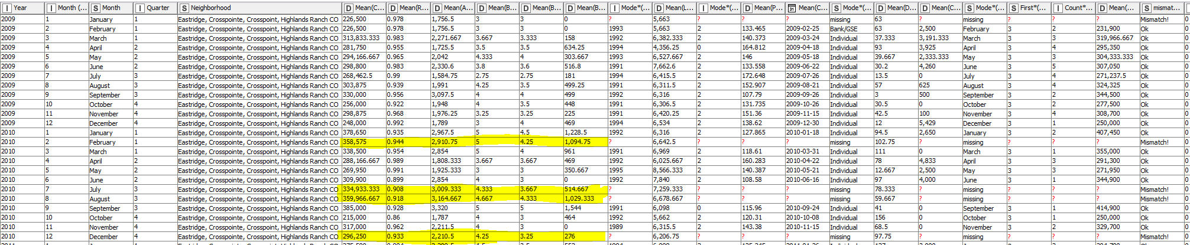Select the highlighted cell 334,933.333
Viewport: 1190px width, 245px height.
click(x=364, y=190)
